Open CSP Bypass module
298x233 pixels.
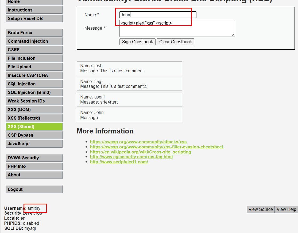click(x=34, y=135)
